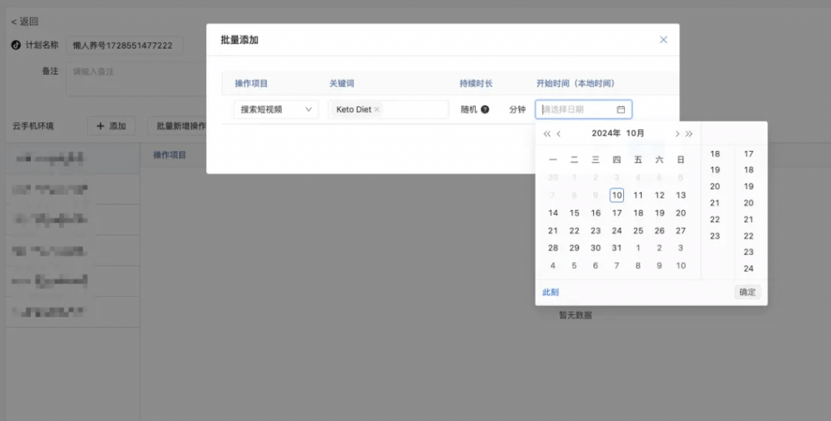This screenshot has width=831, height=421.
Task: Click the 此刻 link to set now
Action: click(x=550, y=293)
